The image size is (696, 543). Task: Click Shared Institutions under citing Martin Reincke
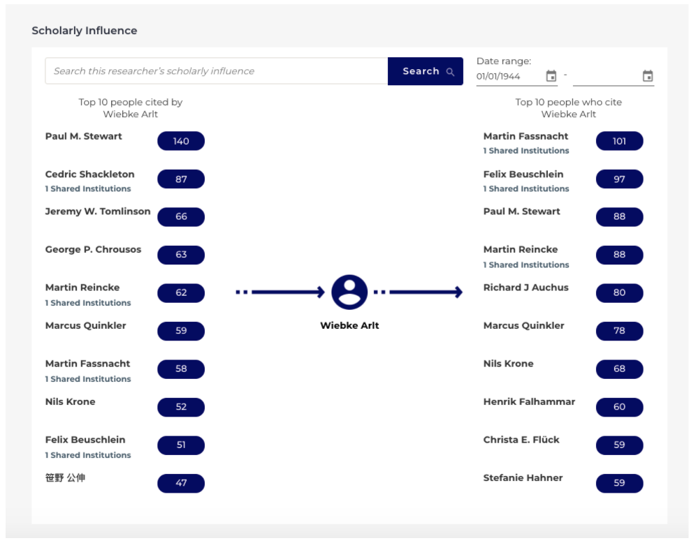526,265
